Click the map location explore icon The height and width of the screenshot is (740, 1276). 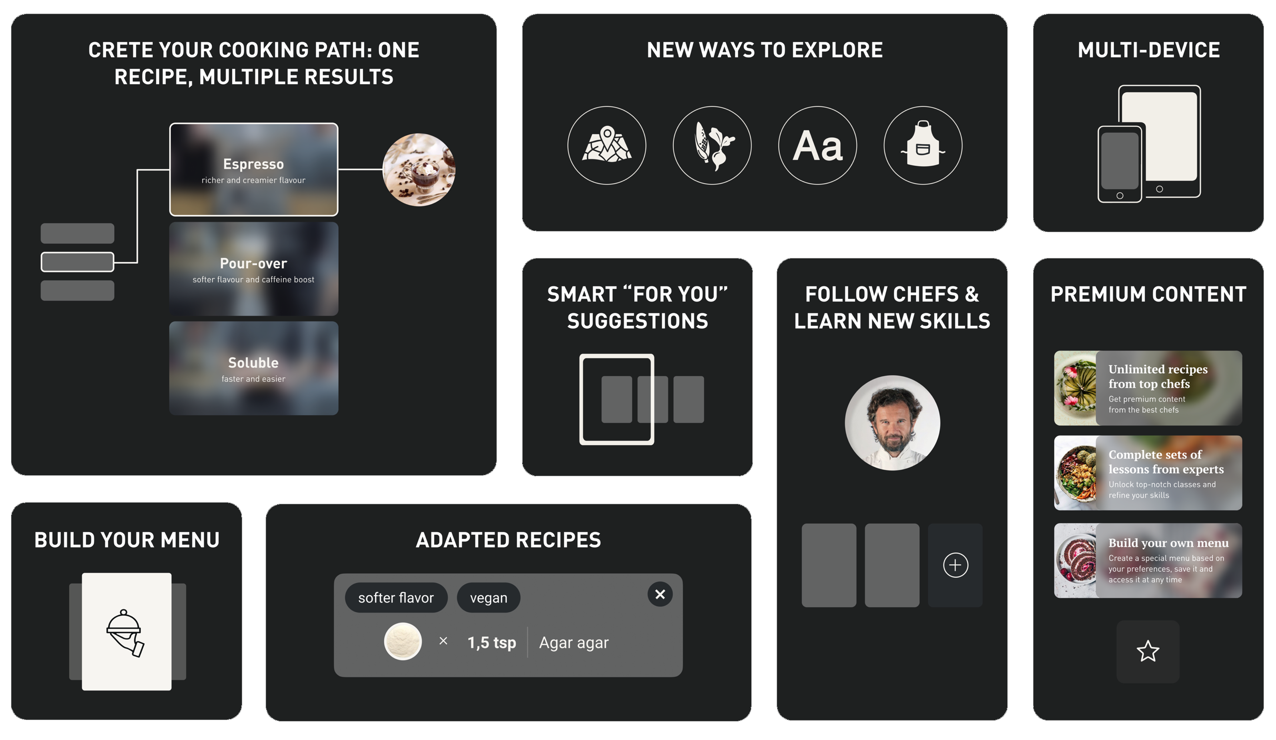(606, 145)
